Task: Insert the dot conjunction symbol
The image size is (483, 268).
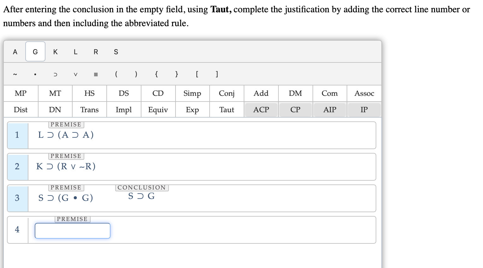Action: point(35,74)
